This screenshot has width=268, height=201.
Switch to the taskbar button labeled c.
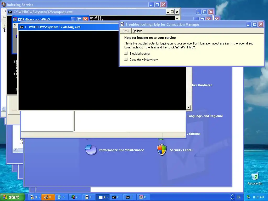62,197
